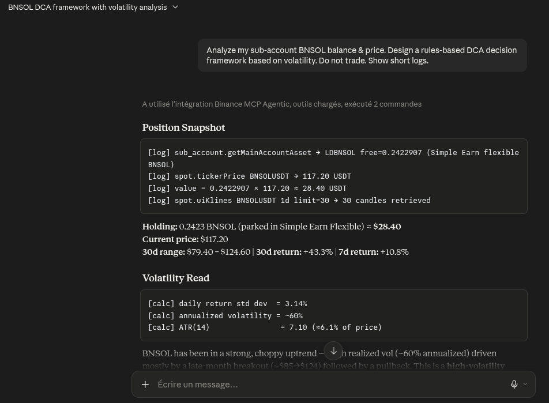
Task: Click the spot.tickerPrice BNSOLUSDT log line
Action: point(249,176)
